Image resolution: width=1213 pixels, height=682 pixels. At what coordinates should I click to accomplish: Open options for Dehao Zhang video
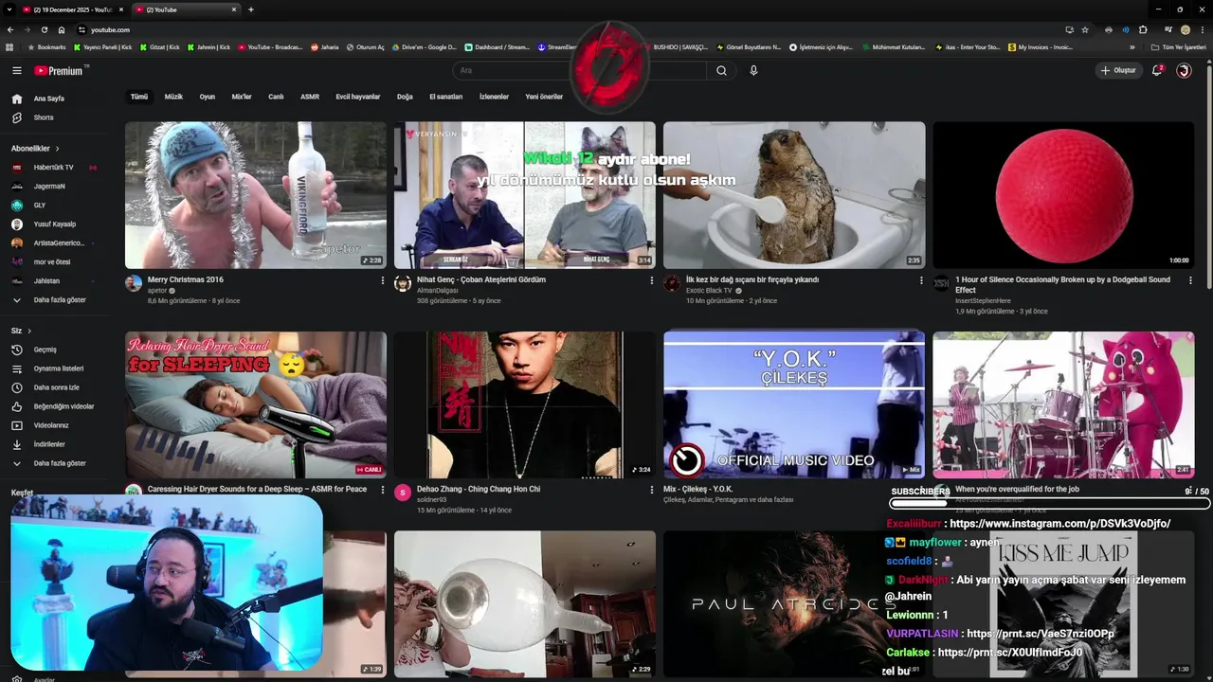click(651, 490)
